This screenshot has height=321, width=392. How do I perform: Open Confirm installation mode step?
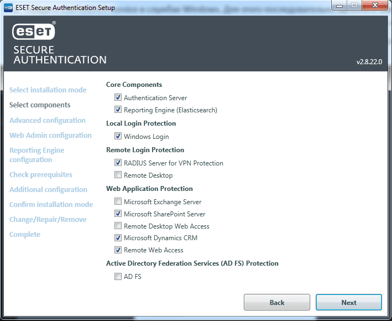(x=51, y=204)
